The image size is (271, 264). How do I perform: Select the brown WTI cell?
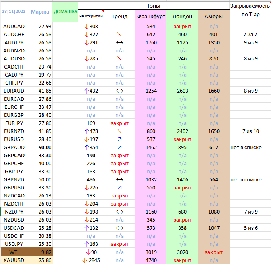pos(14,252)
